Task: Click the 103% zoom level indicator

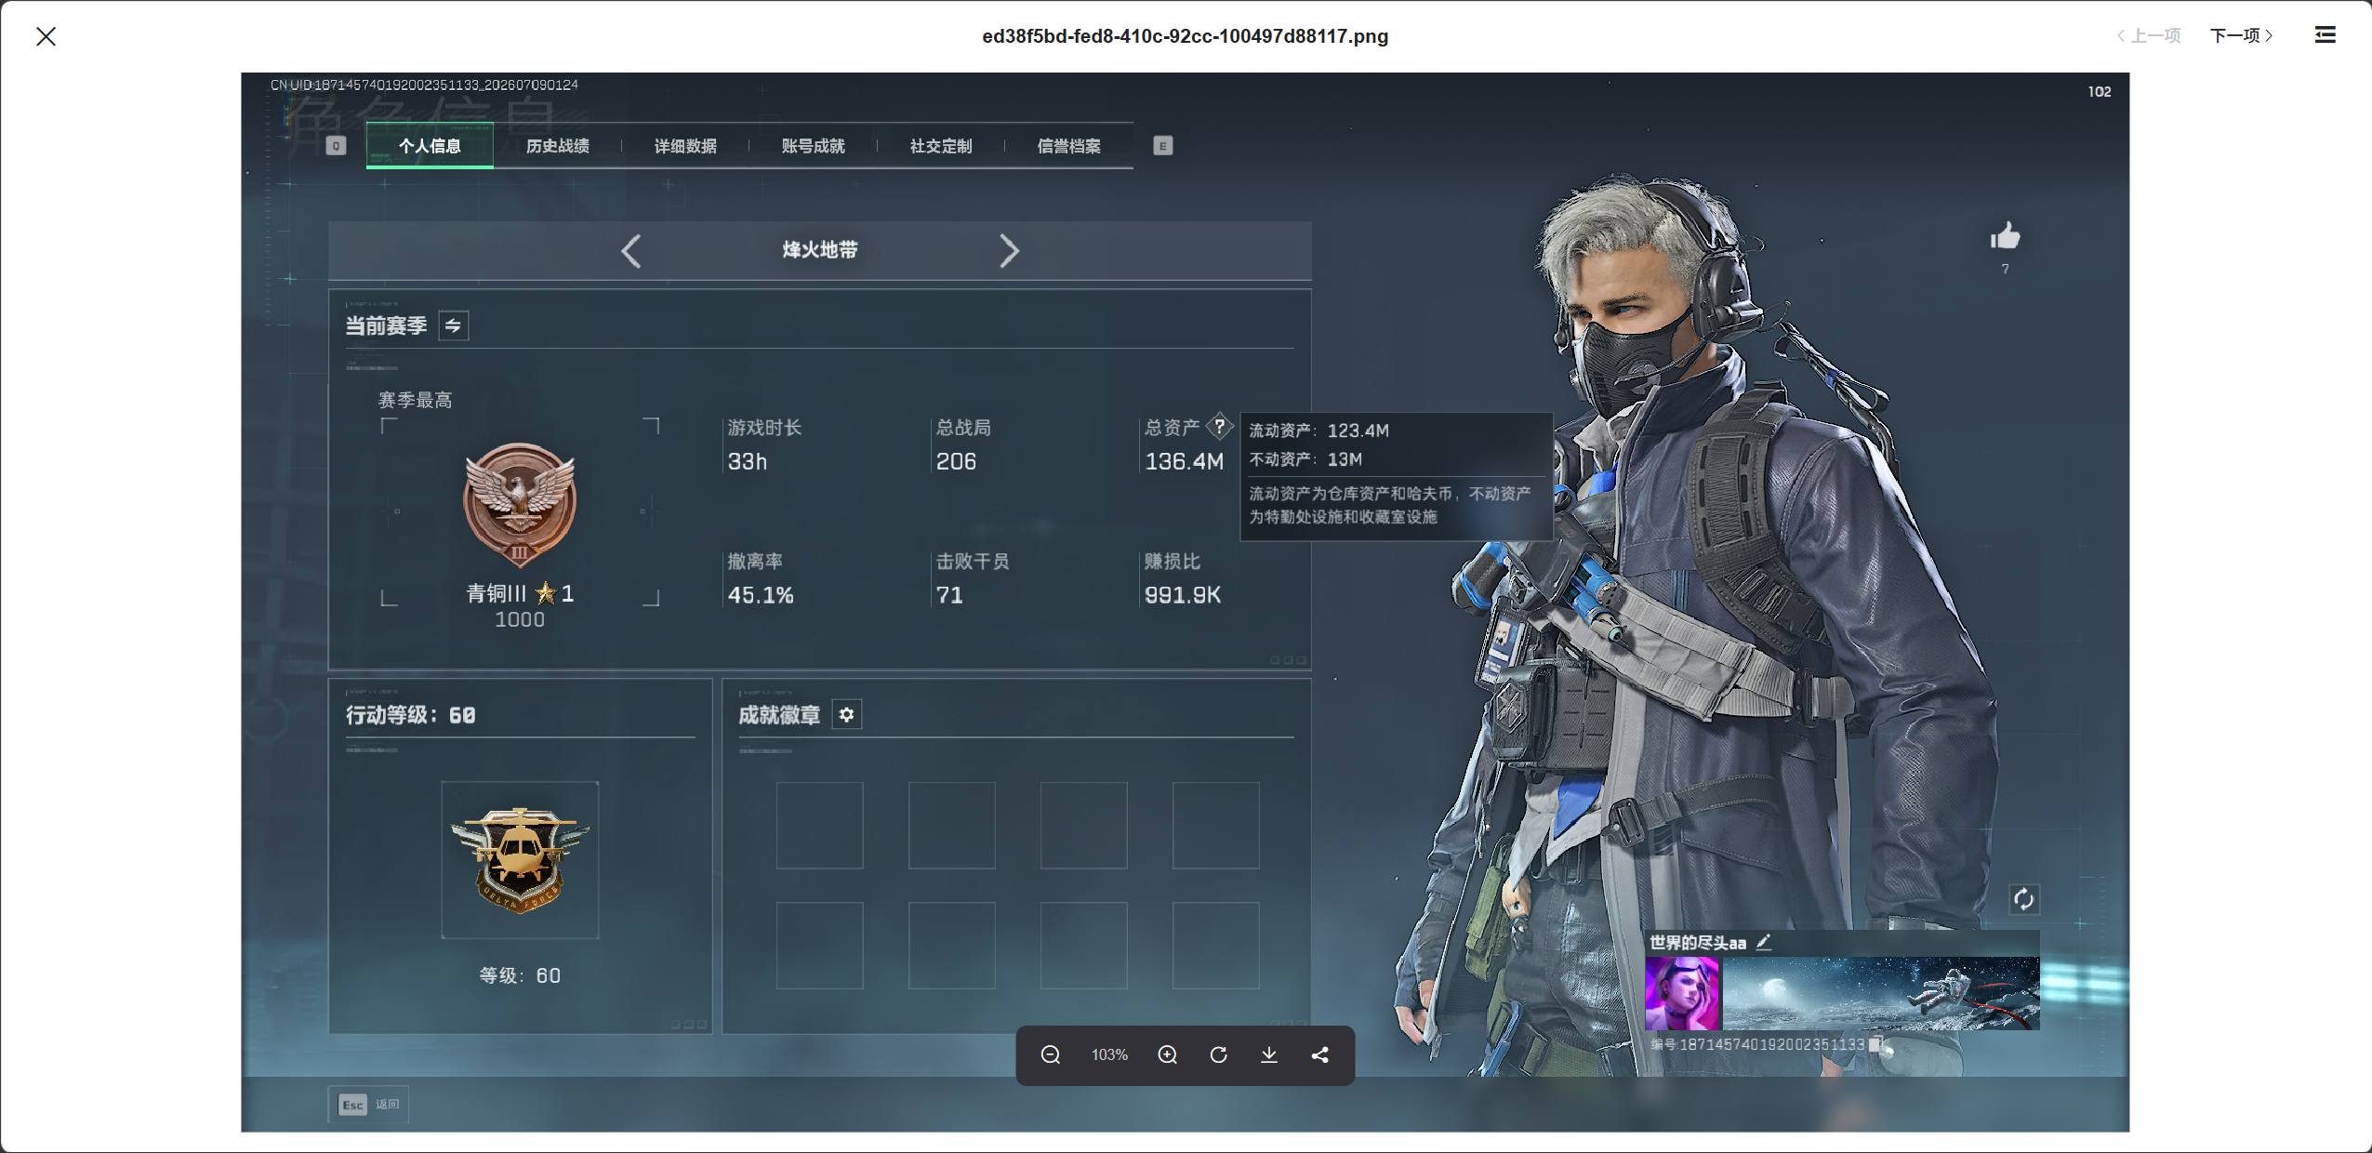Action: [1109, 1054]
